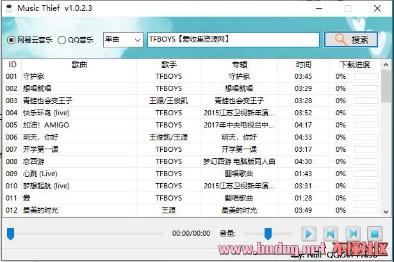Select song 梦想起航 (live) in row 010
Screen dimensions: 394x262
pos(46,186)
